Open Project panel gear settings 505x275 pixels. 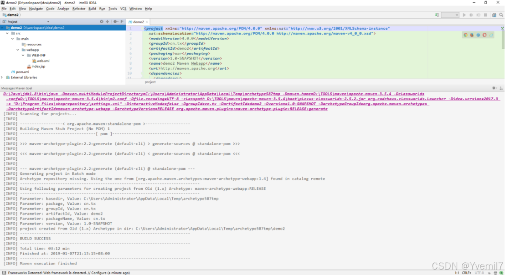point(115,21)
